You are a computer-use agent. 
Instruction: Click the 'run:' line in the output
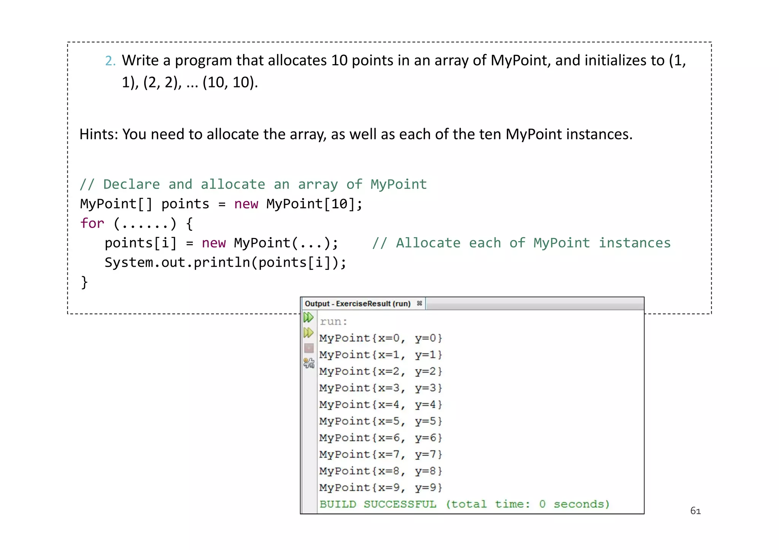[334, 322]
